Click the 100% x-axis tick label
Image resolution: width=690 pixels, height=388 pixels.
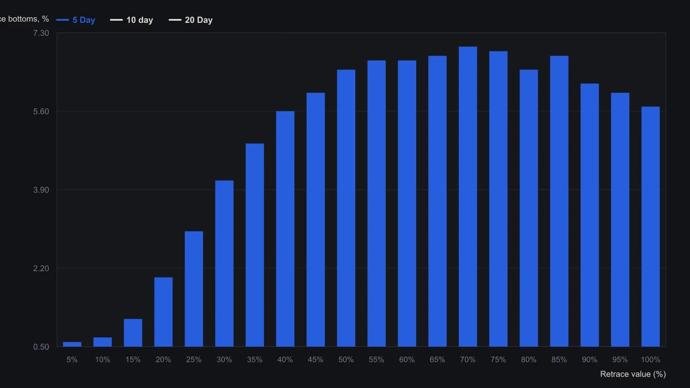pyautogui.click(x=650, y=360)
